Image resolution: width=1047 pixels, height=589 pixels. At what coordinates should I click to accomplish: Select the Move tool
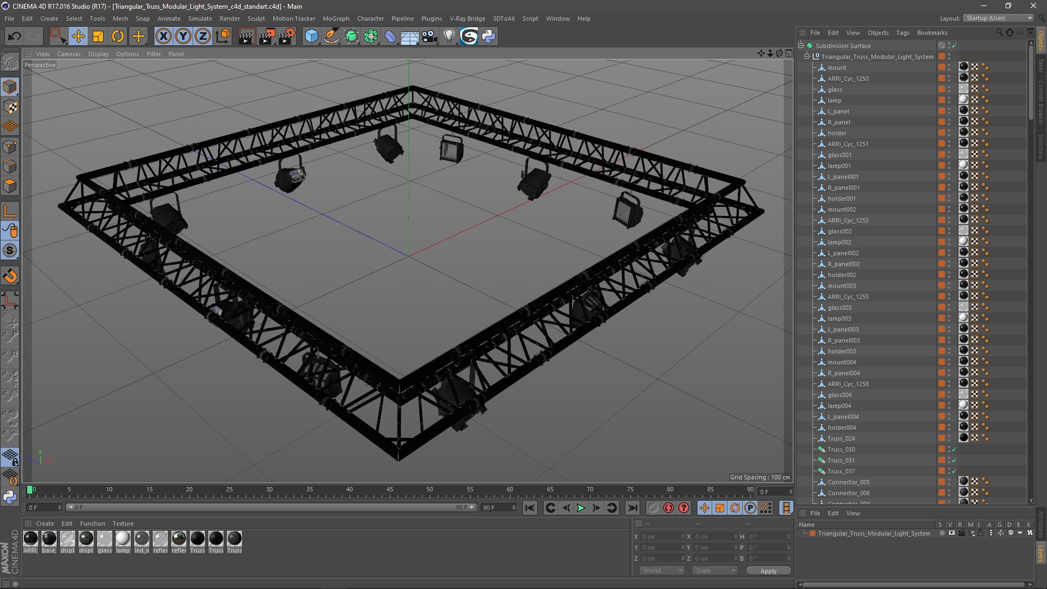(78, 37)
